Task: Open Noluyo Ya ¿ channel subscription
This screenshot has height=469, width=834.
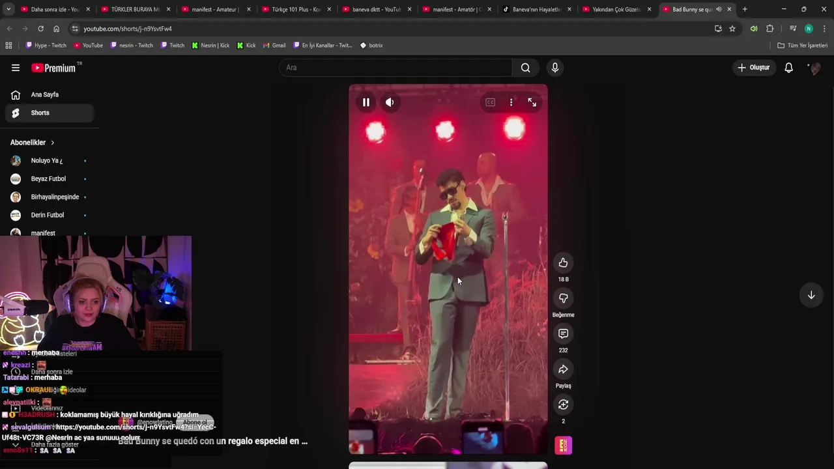Action: pos(50,160)
